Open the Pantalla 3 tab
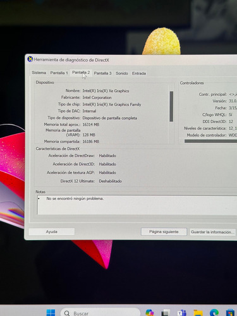This screenshot has width=237, height=316. (x=102, y=73)
